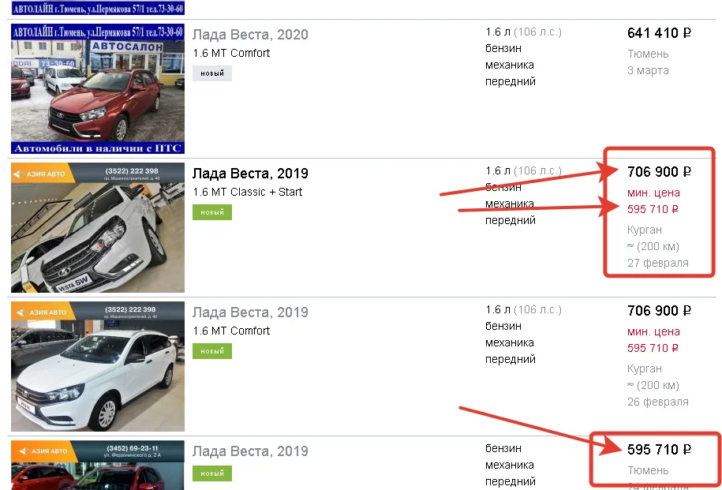Open the white Vesta photo dated 26 февраля
This screenshot has width=722, height=490.
coord(97,366)
